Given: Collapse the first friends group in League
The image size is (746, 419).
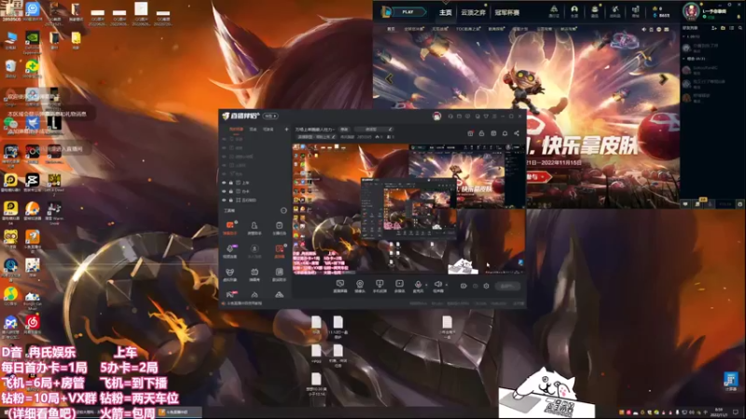Looking at the screenshot, I should (x=684, y=36).
